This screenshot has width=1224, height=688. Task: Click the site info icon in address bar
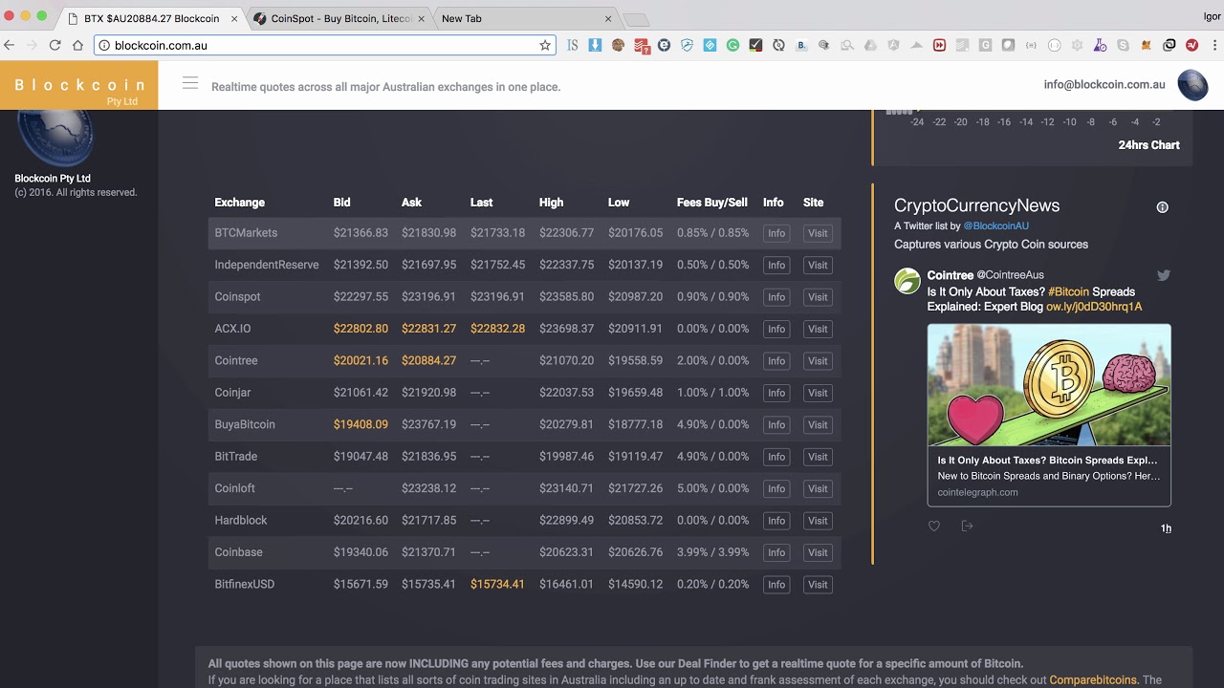104,45
